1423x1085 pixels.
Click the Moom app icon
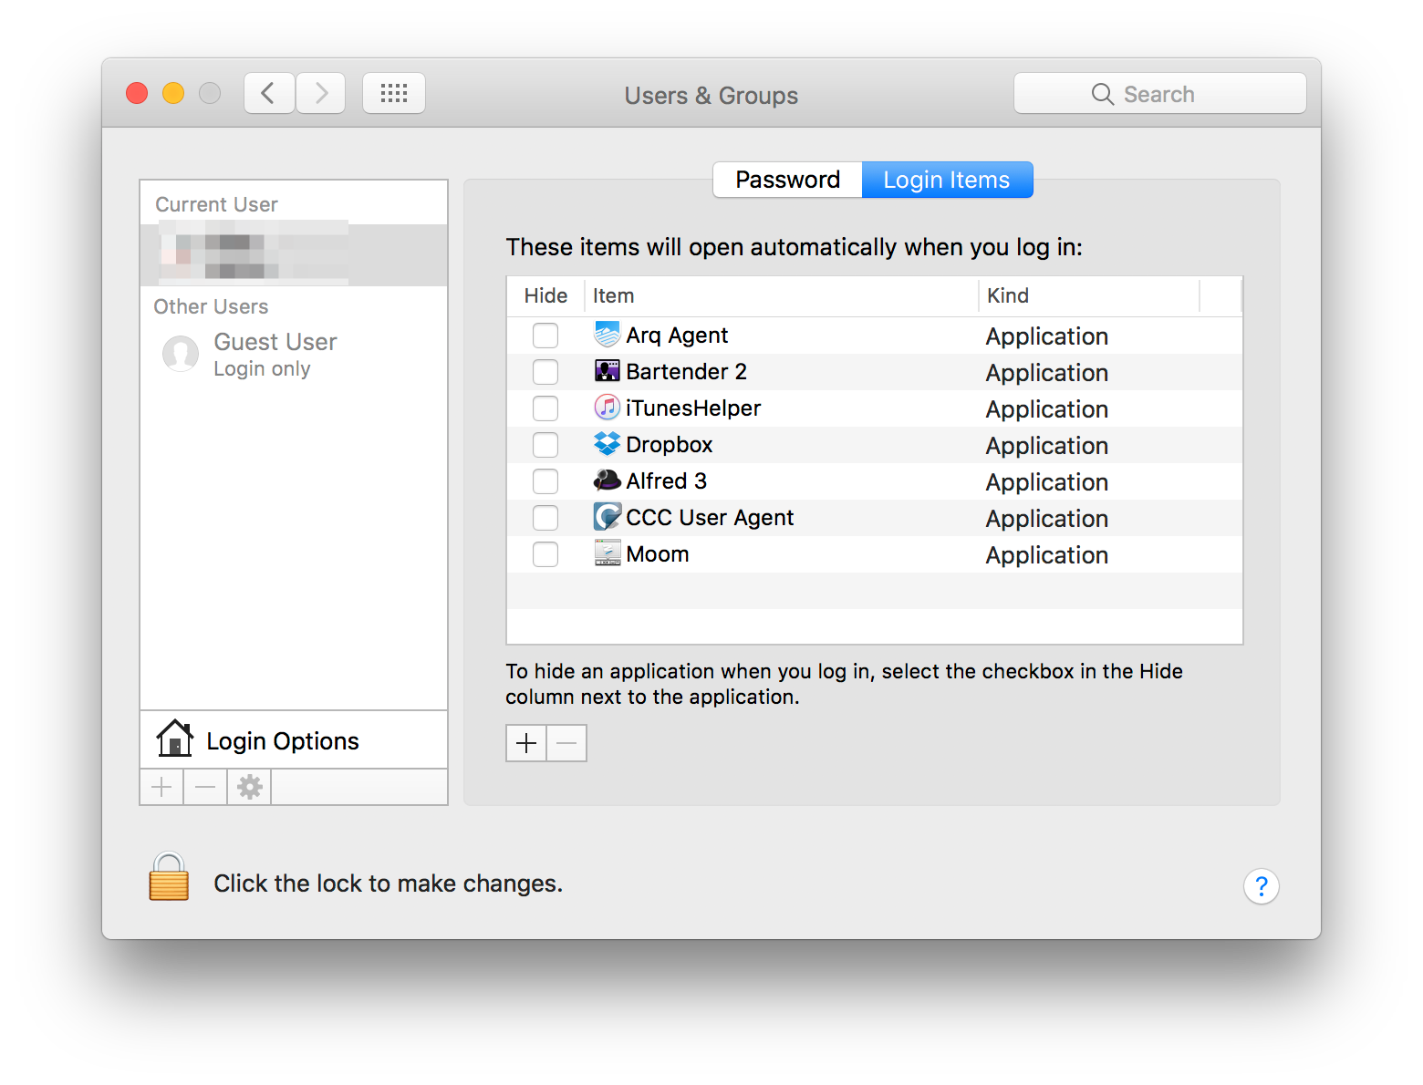pos(607,553)
